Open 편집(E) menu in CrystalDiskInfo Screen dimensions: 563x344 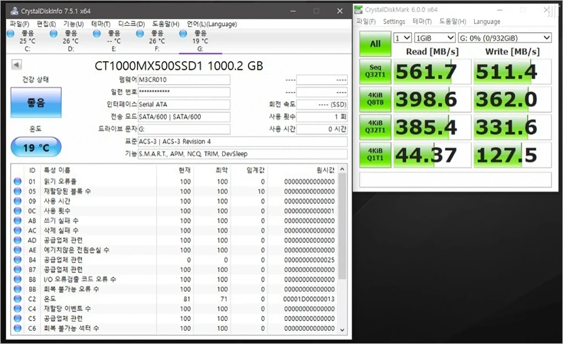pyautogui.click(x=46, y=24)
